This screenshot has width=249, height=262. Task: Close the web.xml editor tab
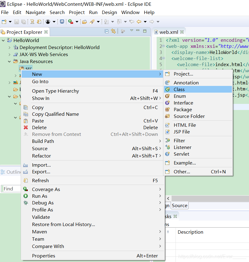click(182, 32)
